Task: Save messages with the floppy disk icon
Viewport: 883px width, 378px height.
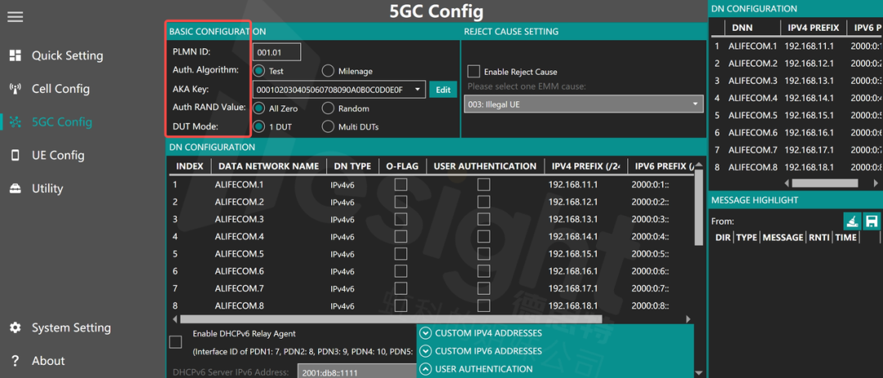Action: (x=872, y=220)
